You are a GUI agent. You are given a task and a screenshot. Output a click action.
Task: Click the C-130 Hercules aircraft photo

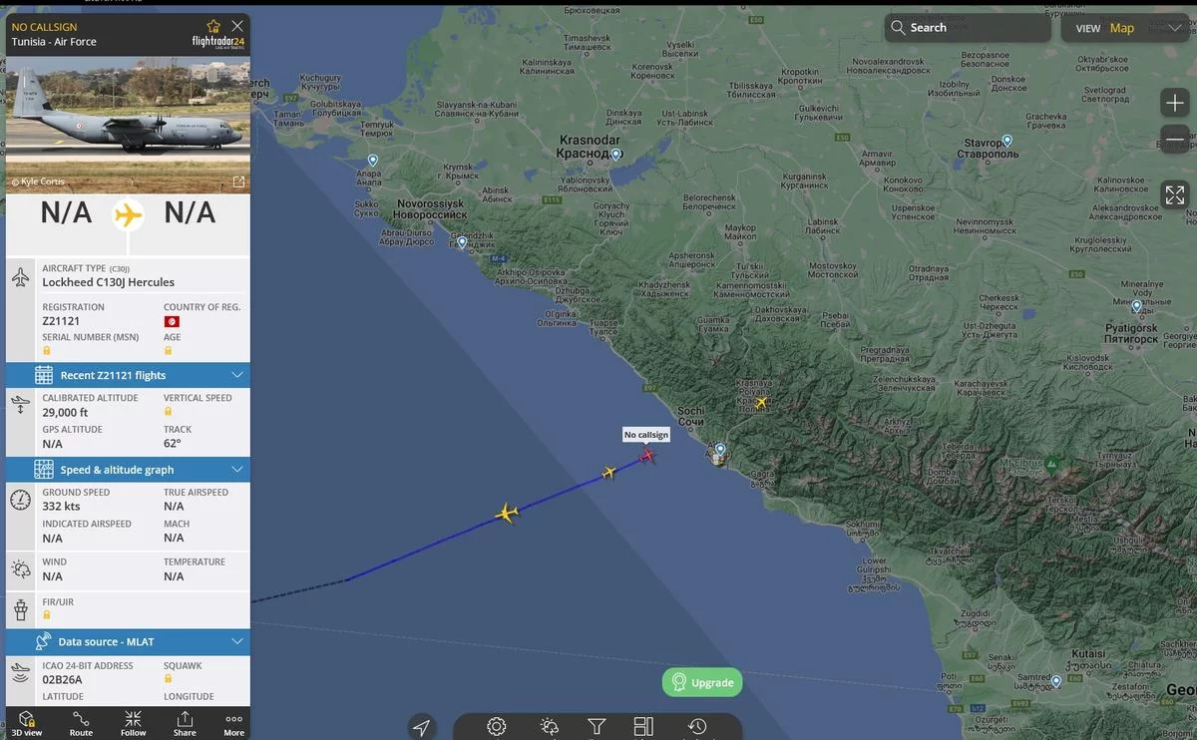[x=128, y=124]
